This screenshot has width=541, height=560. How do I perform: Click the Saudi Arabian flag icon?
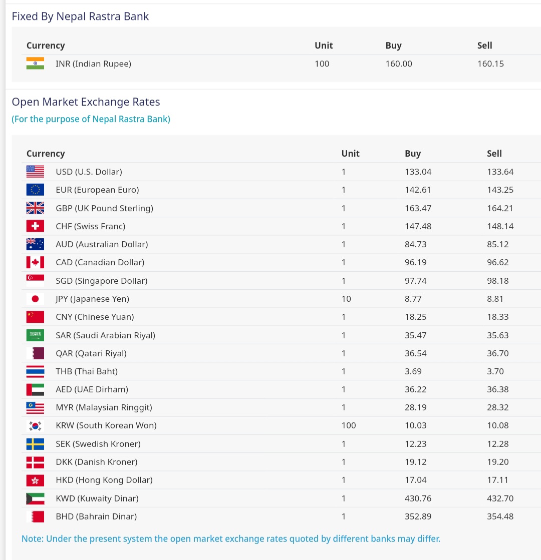[35, 335]
